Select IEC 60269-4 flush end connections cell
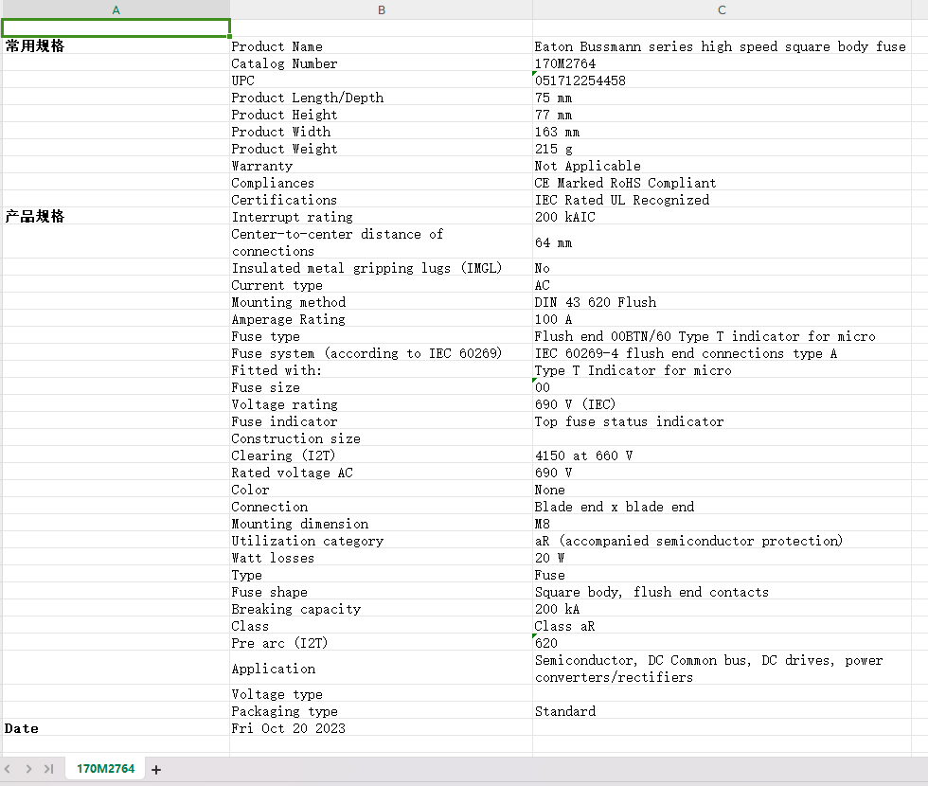The image size is (928, 786). (722, 353)
